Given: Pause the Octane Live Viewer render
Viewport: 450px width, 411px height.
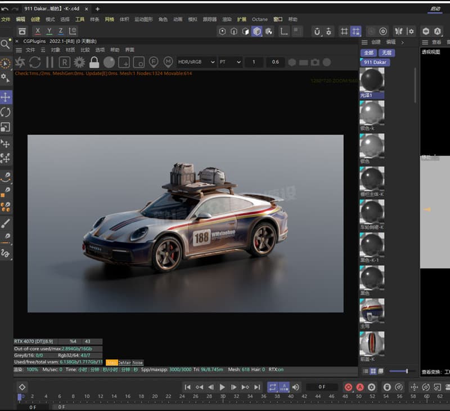Looking at the screenshot, I should point(50,62).
